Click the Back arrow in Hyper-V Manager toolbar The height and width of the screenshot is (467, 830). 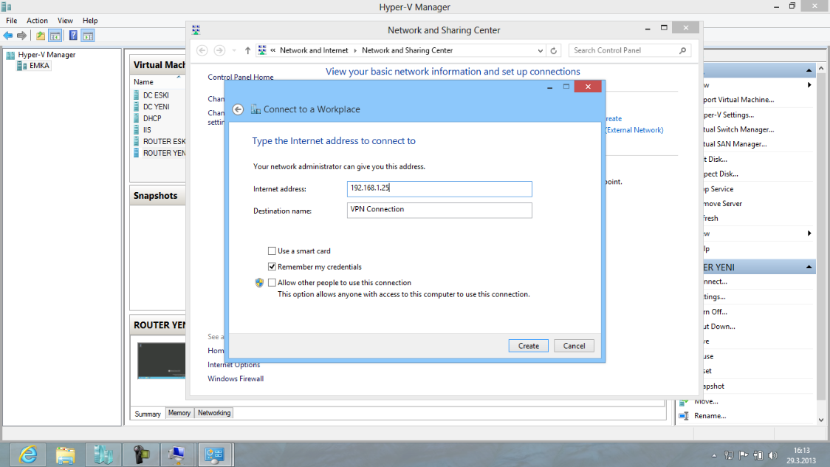tap(8, 35)
